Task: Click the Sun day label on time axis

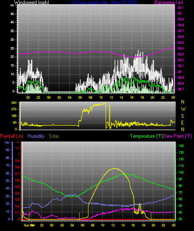Action: (x=27, y=225)
